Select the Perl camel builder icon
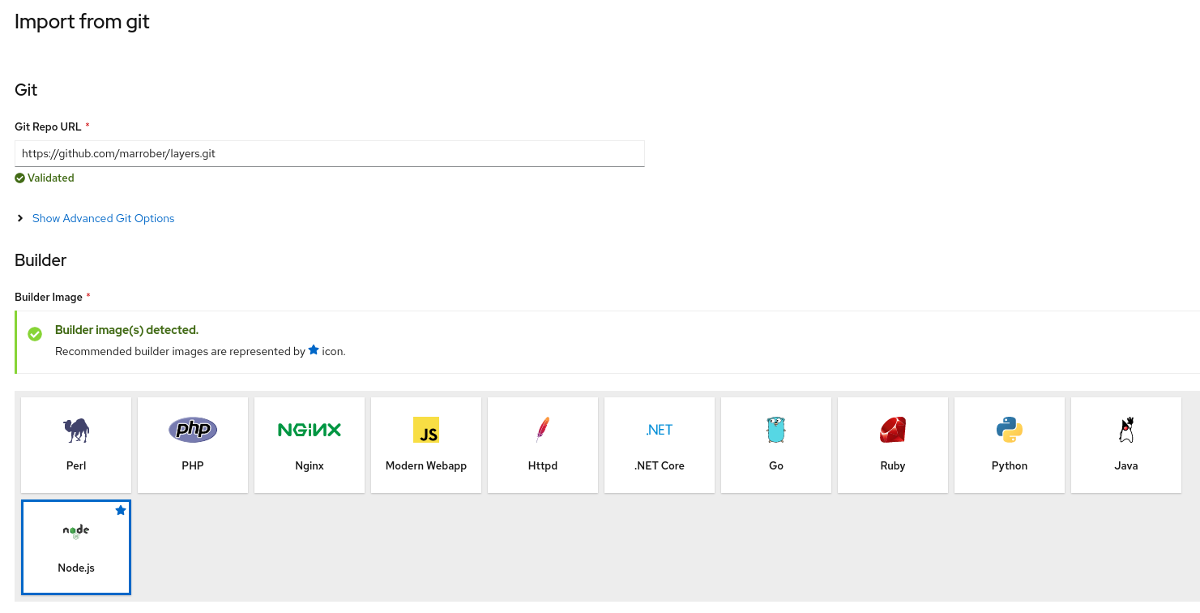 (76, 430)
